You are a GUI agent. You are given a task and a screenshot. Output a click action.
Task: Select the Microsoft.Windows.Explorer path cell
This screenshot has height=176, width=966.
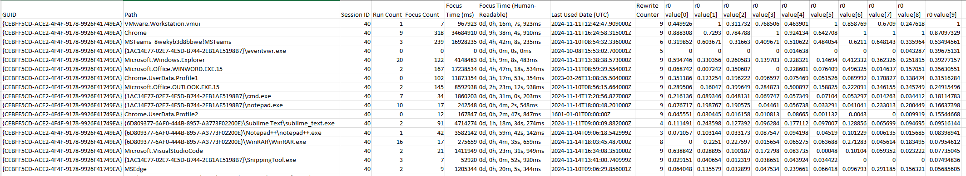[x=232, y=60]
